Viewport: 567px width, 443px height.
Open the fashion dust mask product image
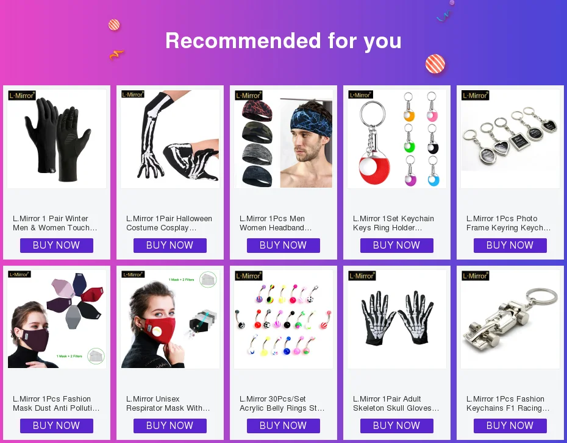(x=57, y=319)
